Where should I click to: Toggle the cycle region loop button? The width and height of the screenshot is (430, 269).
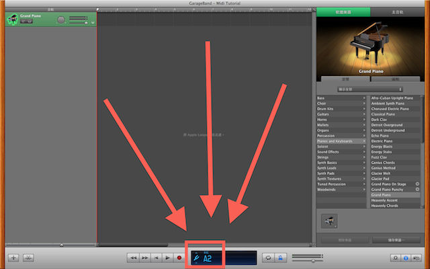pyautogui.click(x=268, y=258)
